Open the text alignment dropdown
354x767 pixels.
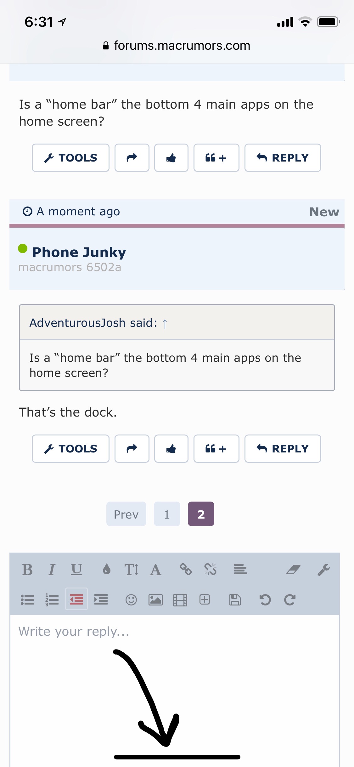click(240, 569)
